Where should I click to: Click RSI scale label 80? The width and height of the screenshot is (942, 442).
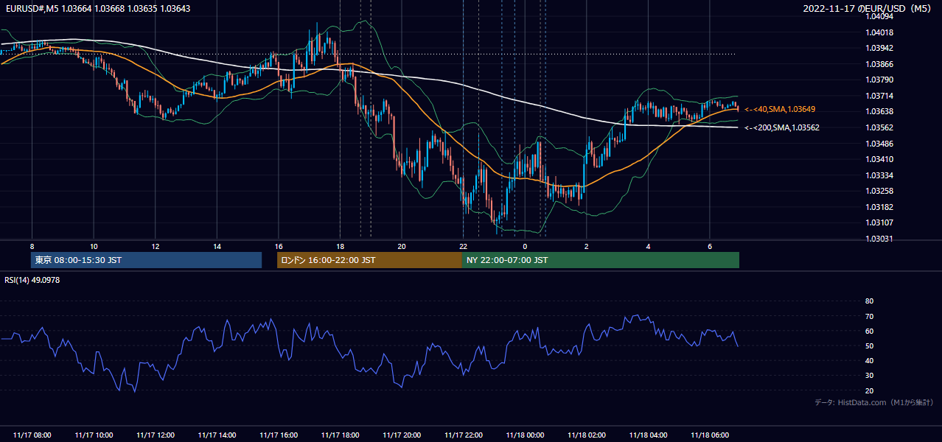[x=869, y=301]
